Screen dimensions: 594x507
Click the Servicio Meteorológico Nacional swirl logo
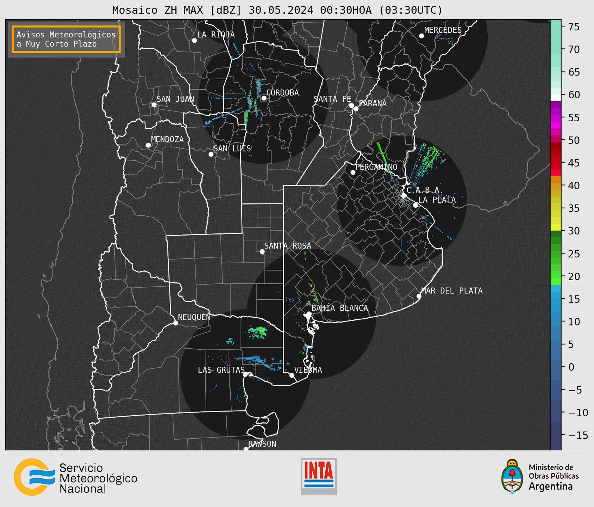coord(34,477)
